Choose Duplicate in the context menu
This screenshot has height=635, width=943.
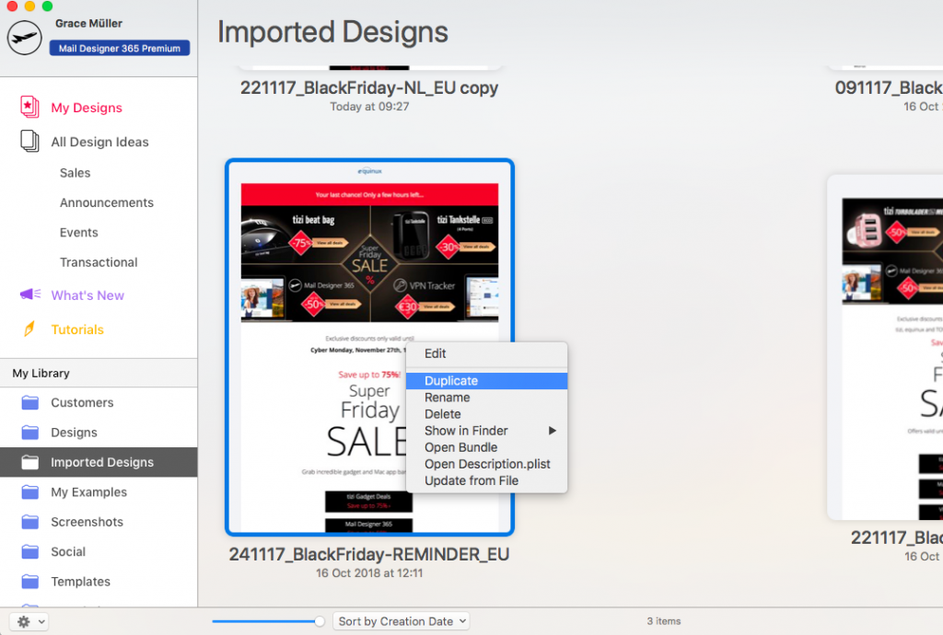tap(486, 381)
